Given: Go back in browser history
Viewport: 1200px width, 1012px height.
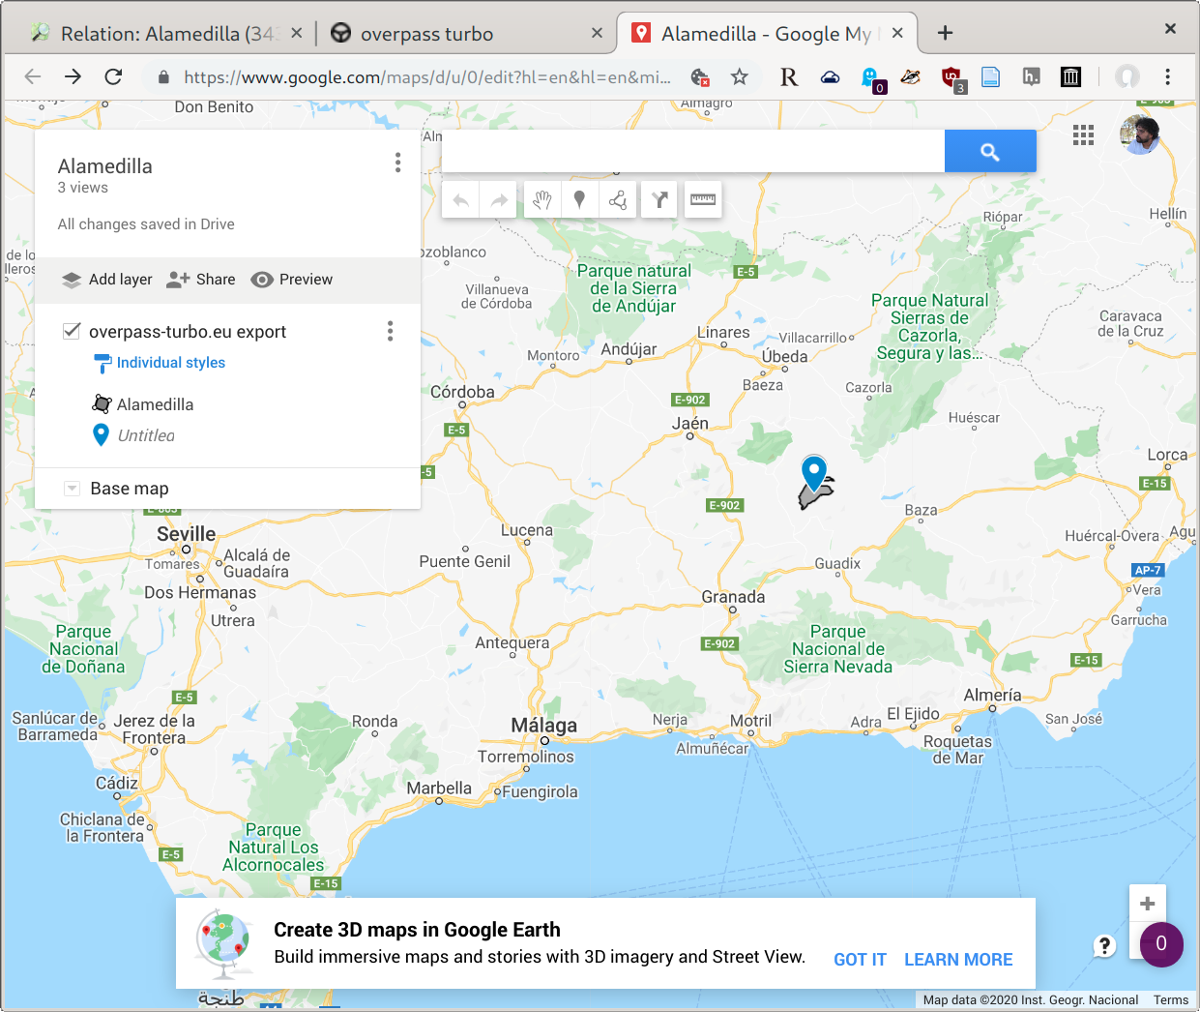Looking at the screenshot, I should 33,76.
